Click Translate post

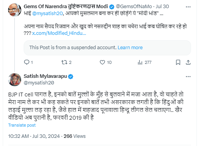(22, 125)
